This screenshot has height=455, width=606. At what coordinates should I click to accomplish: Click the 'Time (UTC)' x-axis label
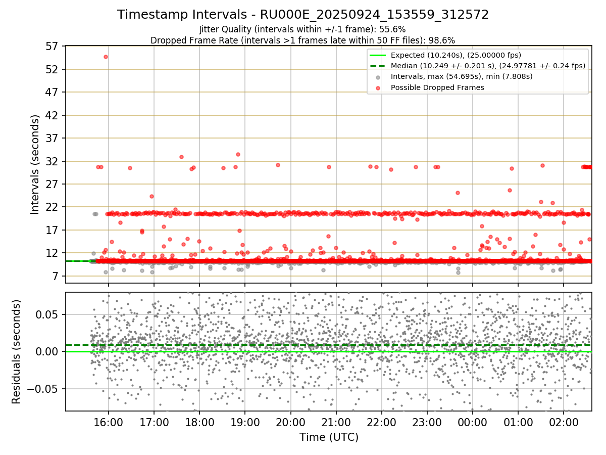pyautogui.click(x=329, y=437)
